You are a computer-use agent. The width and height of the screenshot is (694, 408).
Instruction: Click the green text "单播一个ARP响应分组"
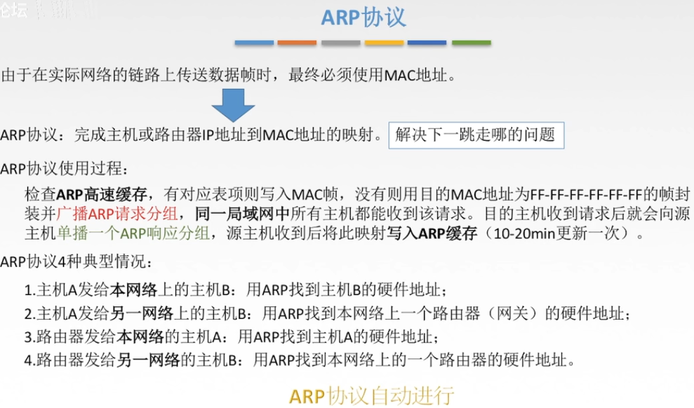click(133, 233)
